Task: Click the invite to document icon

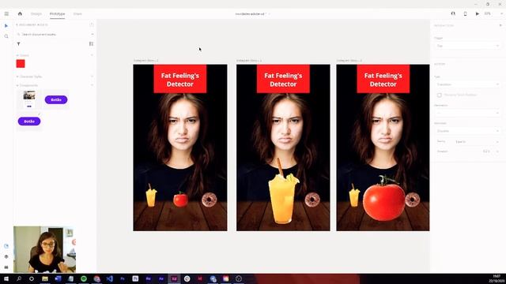Action: tap(453, 14)
